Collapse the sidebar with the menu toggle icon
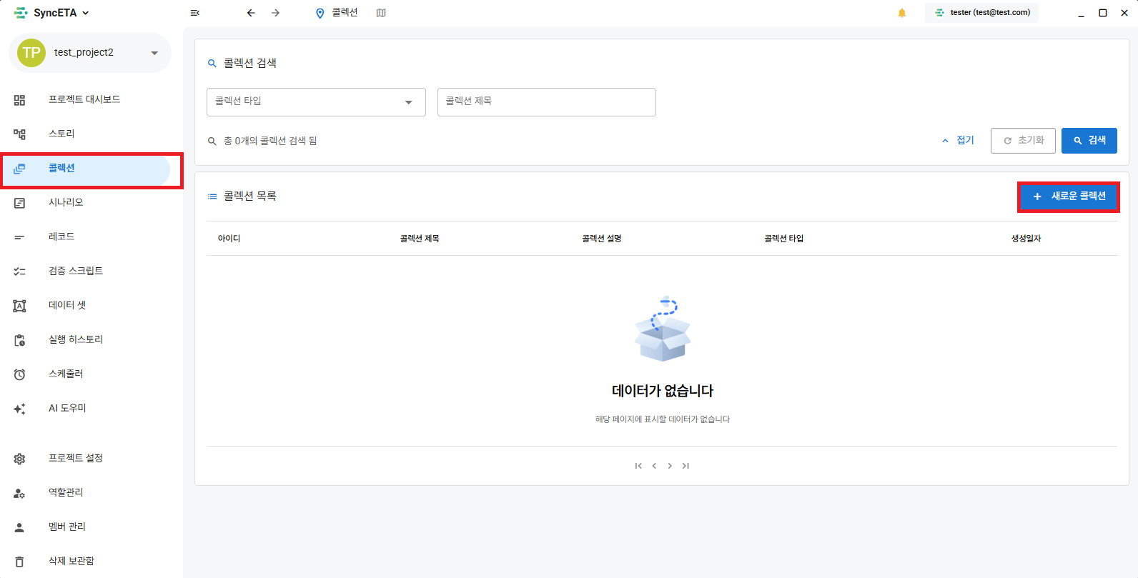Viewport: 1138px width, 578px height. 194,13
